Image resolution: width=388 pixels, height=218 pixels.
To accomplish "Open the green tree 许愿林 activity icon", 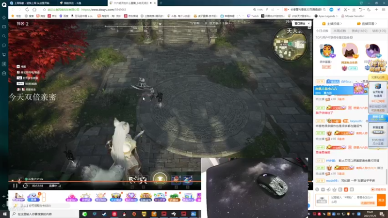I will click(x=174, y=198).
